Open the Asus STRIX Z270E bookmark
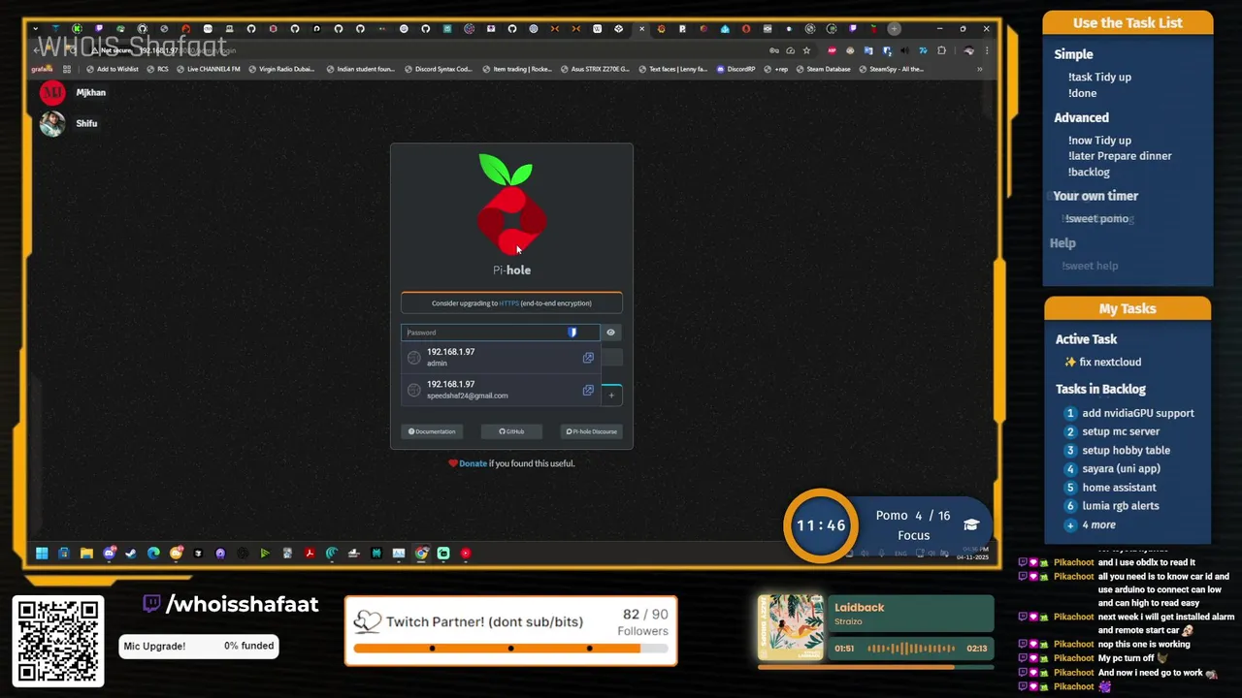This screenshot has width=1242, height=698. pyautogui.click(x=595, y=69)
